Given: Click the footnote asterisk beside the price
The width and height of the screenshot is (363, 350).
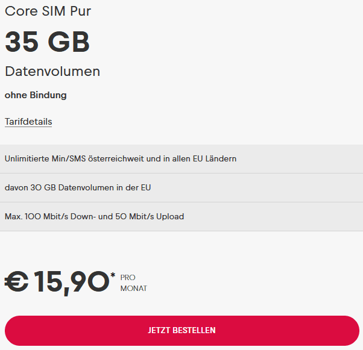Looking at the screenshot, I should (113, 276).
